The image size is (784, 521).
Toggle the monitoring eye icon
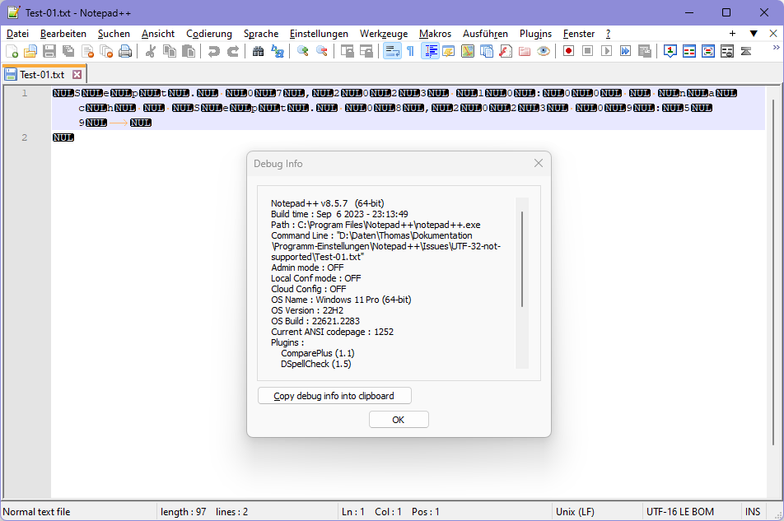544,51
